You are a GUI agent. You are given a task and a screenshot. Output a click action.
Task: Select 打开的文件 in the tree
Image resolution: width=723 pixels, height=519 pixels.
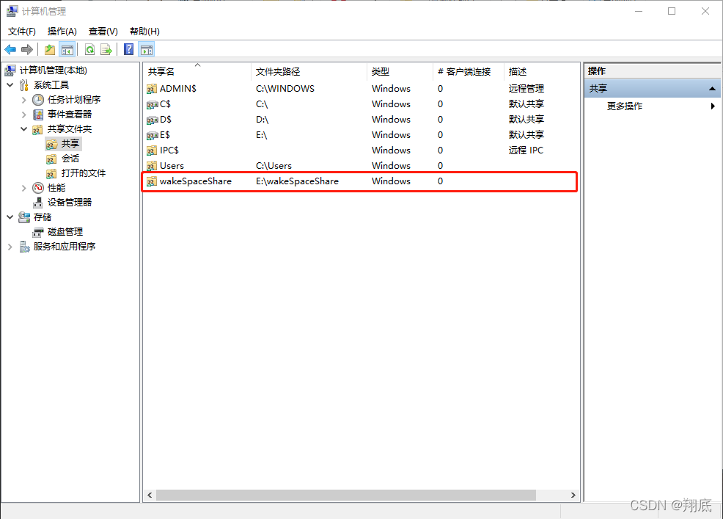click(84, 173)
